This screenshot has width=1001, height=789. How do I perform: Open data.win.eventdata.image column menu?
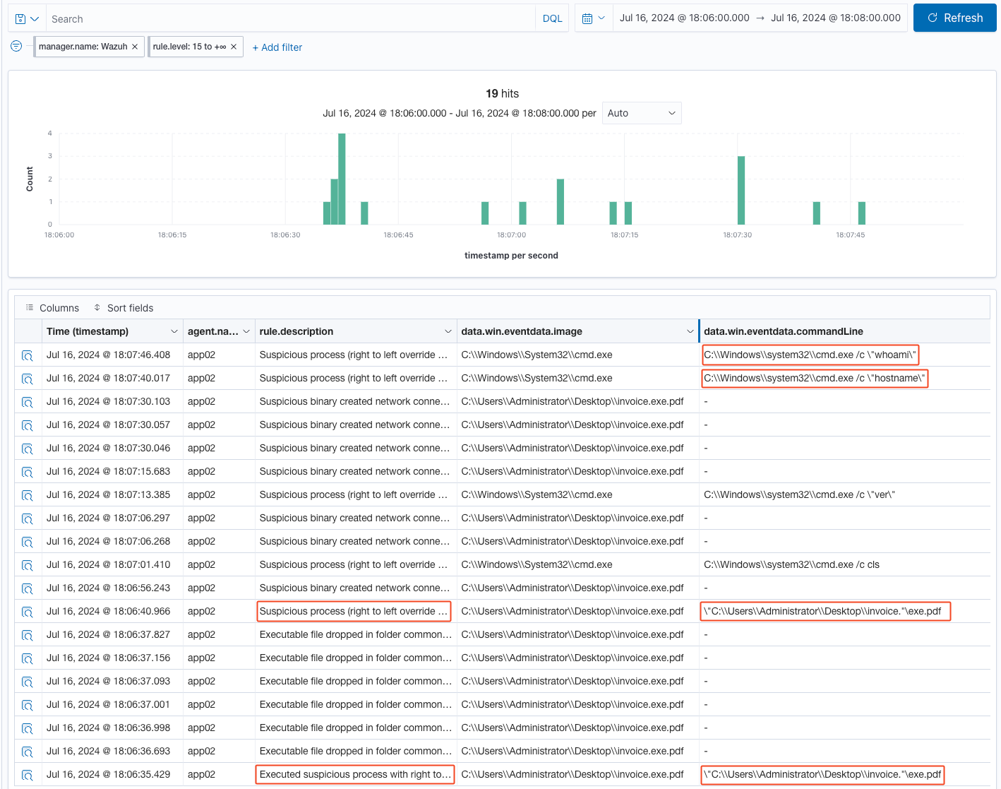(690, 331)
